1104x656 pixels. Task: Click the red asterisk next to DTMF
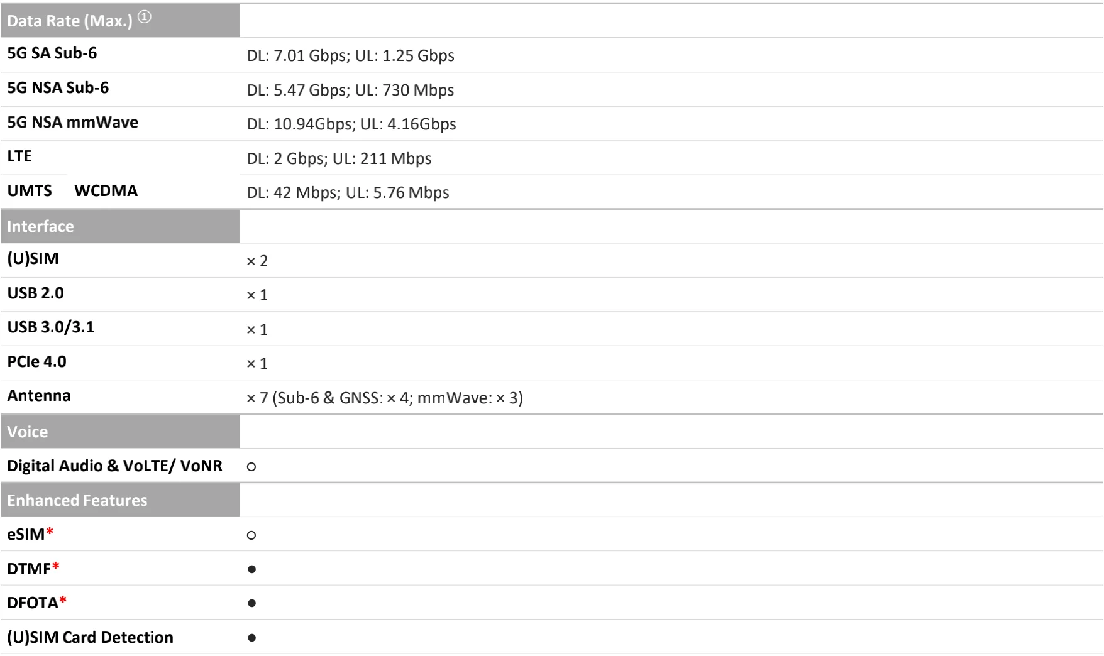pyautogui.click(x=56, y=567)
